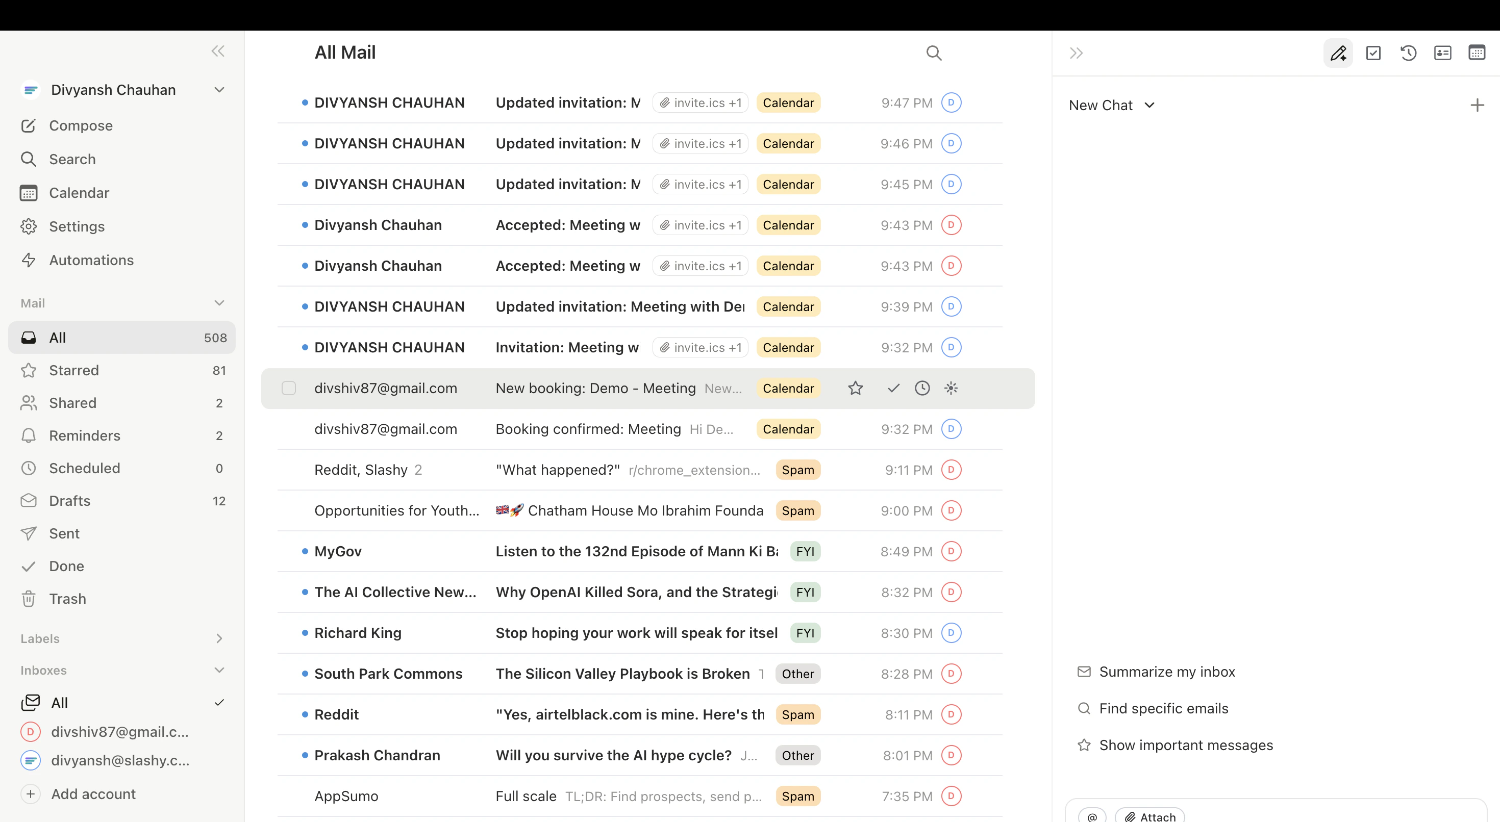Snooze the selected booking email via clock icon
Image resolution: width=1500 pixels, height=822 pixels.
pyautogui.click(x=922, y=388)
